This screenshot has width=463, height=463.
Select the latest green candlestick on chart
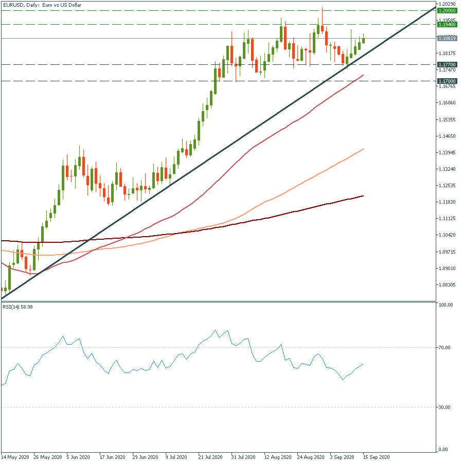[x=364, y=40]
